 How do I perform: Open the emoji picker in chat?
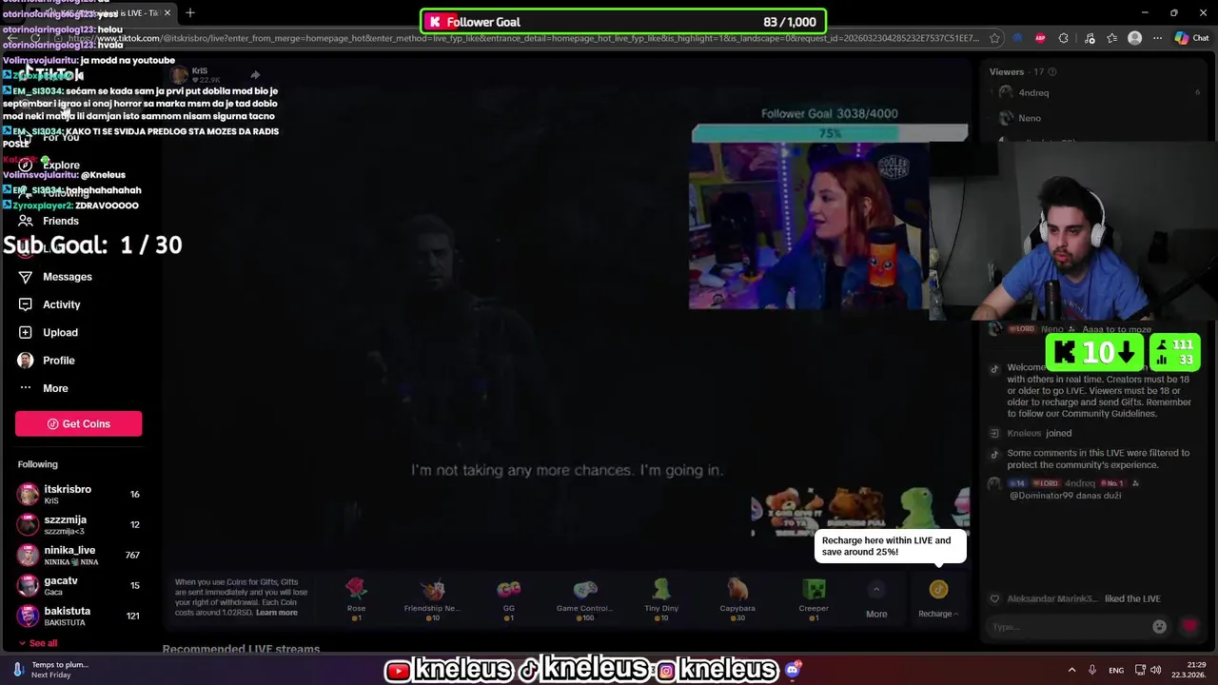[1159, 627]
